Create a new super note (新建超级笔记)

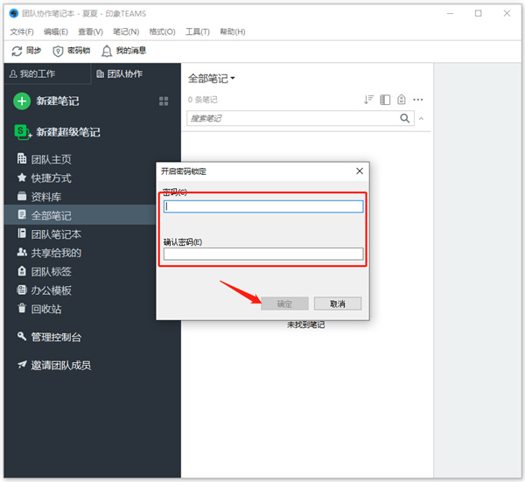point(57,132)
